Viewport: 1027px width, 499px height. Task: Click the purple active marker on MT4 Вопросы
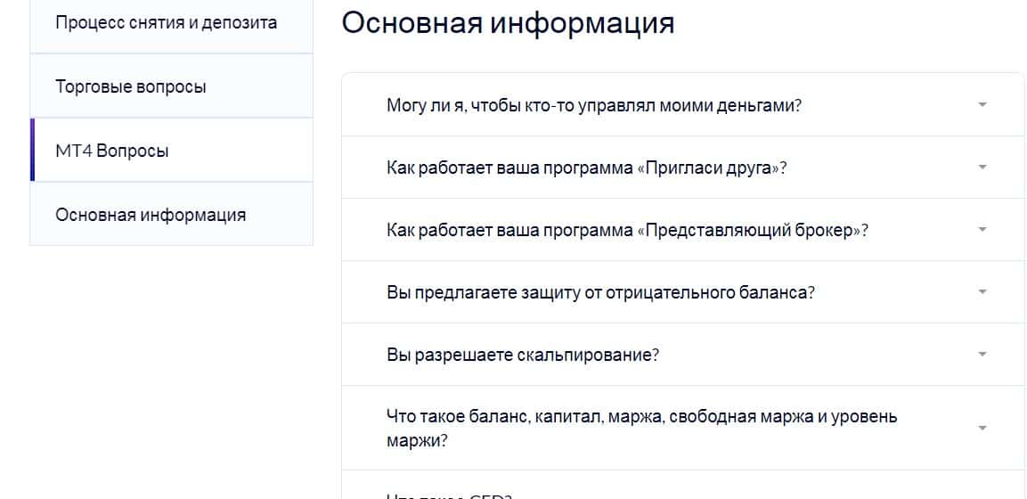pos(32,151)
